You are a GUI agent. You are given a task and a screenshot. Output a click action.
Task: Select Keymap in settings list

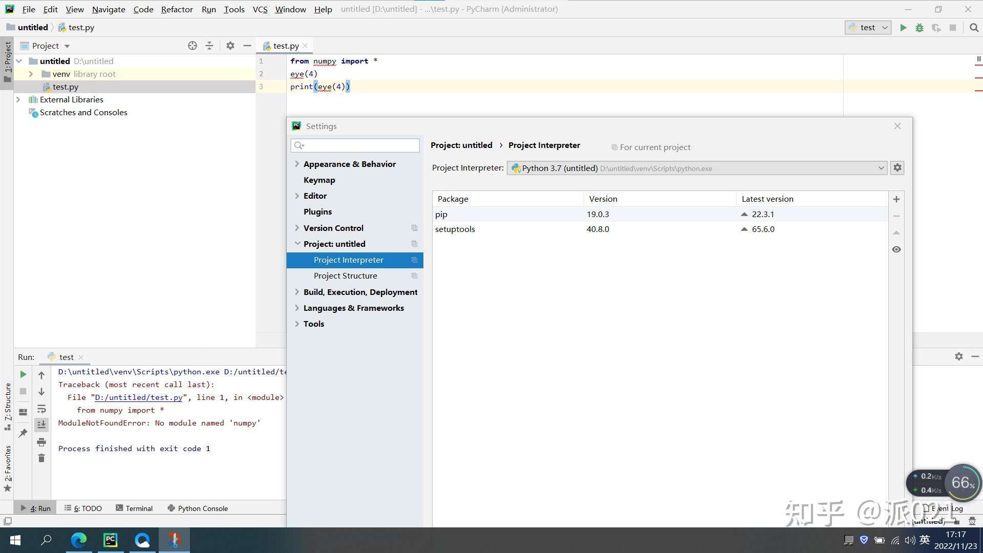click(x=319, y=180)
